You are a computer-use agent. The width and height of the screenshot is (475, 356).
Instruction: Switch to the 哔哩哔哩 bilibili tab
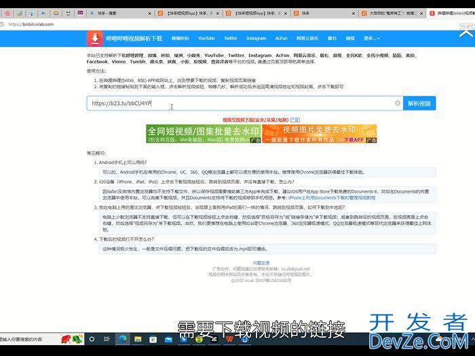(x=452, y=14)
